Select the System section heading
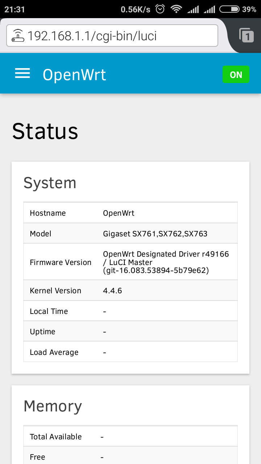 click(x=50, y=183)
